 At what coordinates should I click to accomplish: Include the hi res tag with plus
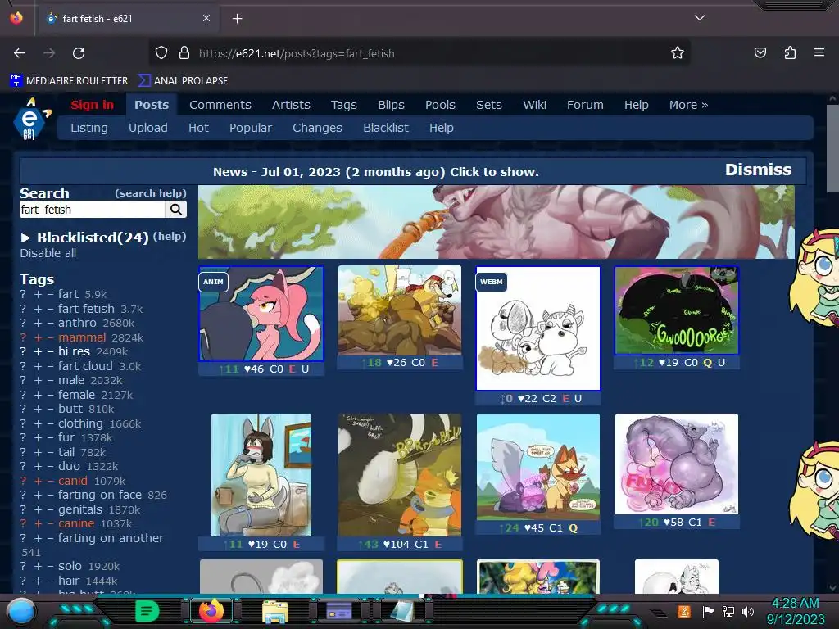[x=38, y=352]
